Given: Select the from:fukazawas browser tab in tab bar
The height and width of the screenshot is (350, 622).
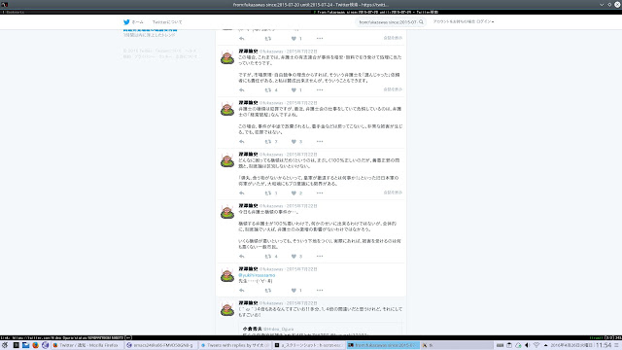Looking at the screenshot, I should (466, 13).
